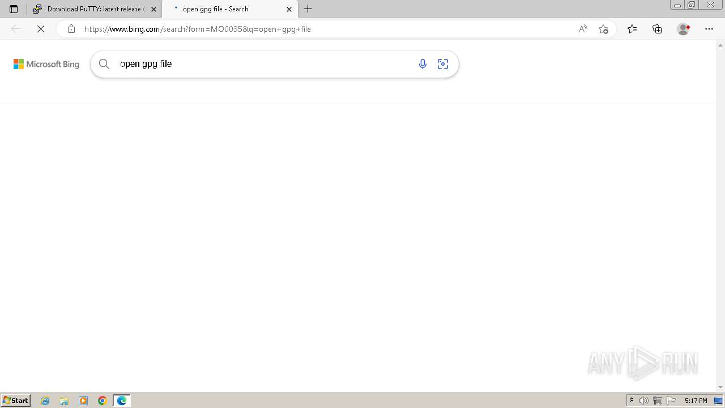Minimize the Edge browser window
This screenshot has width=725, height=408.
pyautogui.click(x=677, y=5)
